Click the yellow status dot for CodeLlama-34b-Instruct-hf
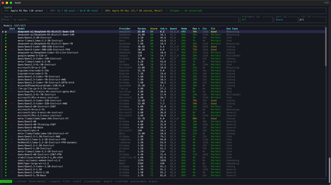The width and height of the screenshot is (331, 185). coord(6,119)
